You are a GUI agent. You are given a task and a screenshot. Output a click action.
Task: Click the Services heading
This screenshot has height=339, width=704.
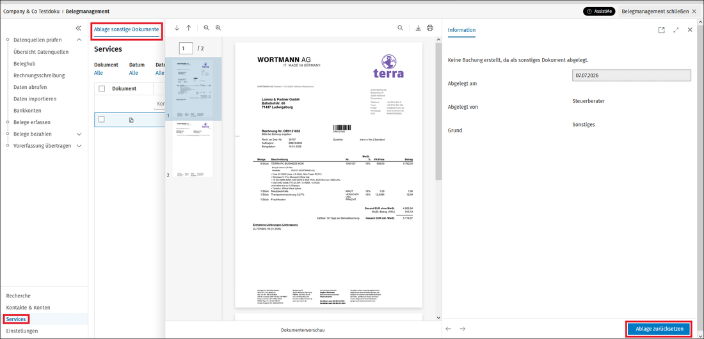pos(108,49)
